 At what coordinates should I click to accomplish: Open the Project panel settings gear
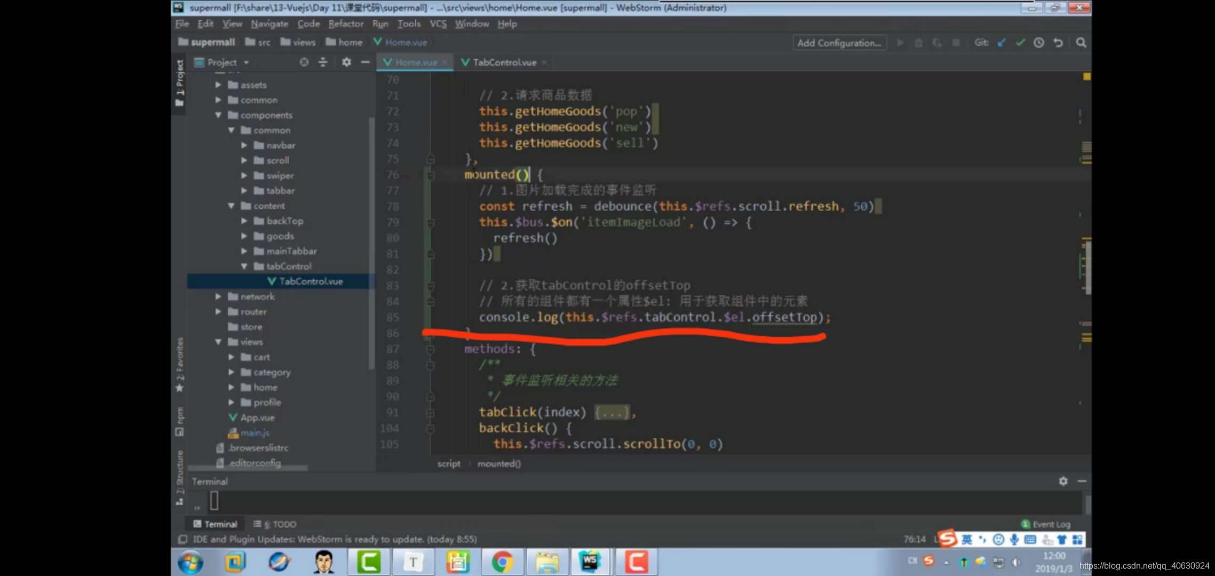[x=346, y=62]
